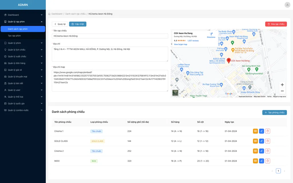Screen dimensions: 293x183
Task: Click the Cập nhật update button
Action: click(78, 24)
